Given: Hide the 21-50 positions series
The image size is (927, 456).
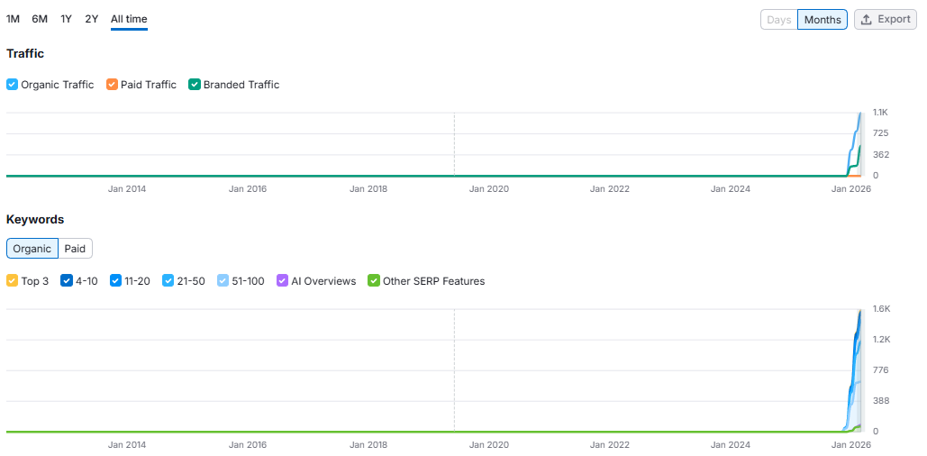Looking at the screenshot, I should pyautogui.click(x=168, y=281).
